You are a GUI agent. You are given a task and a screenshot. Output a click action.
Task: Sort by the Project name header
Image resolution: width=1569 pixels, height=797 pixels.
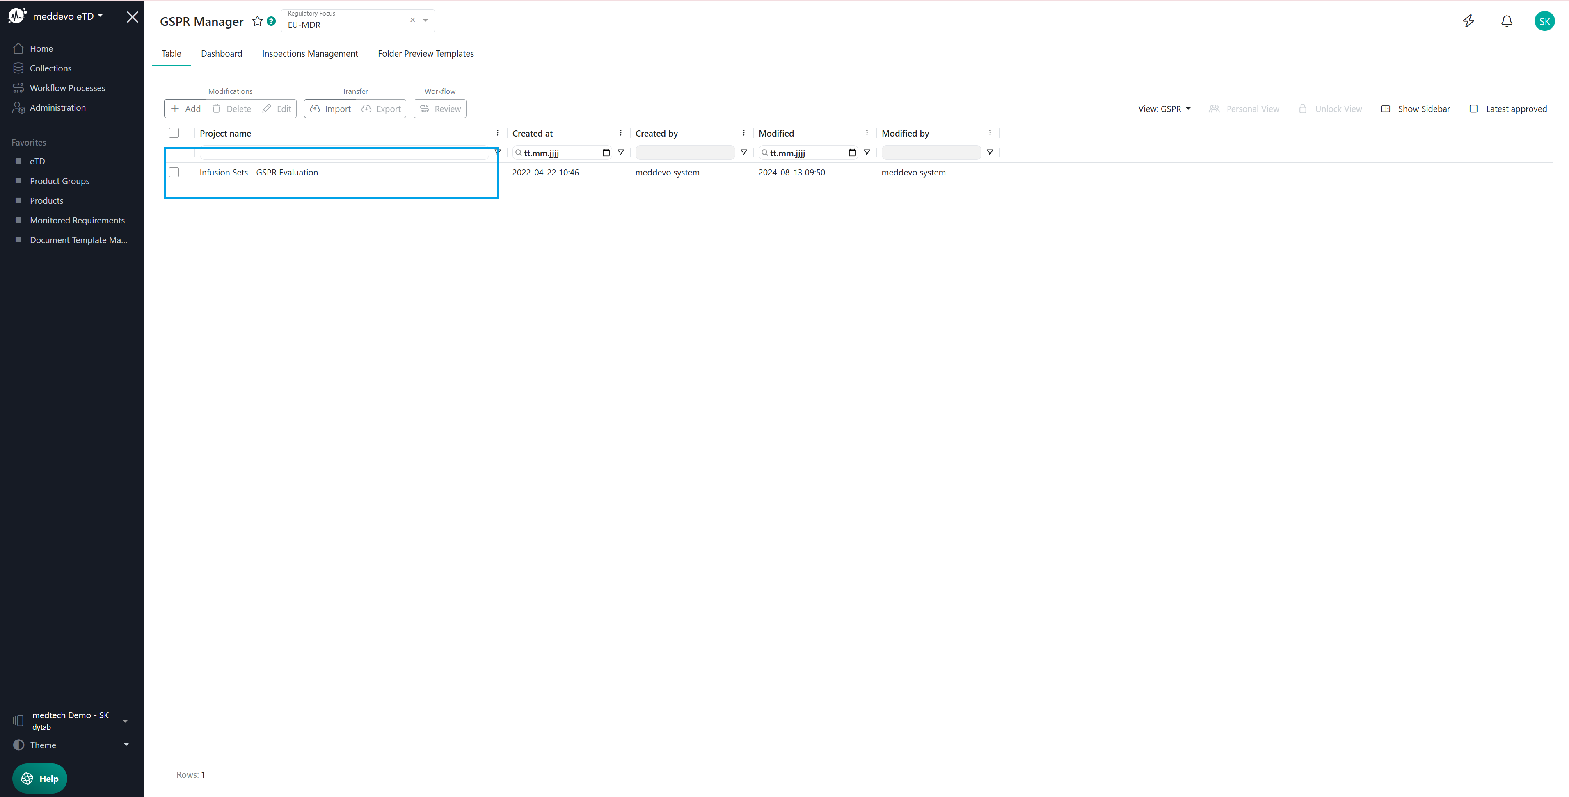point(225,133)
